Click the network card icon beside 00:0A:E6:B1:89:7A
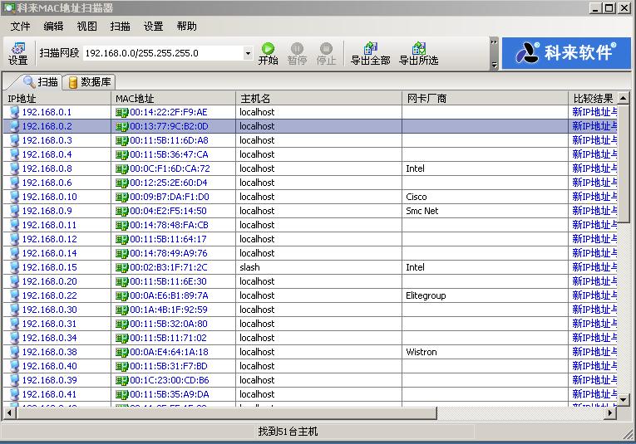This screenshot has height=444, width=636. 121,296
